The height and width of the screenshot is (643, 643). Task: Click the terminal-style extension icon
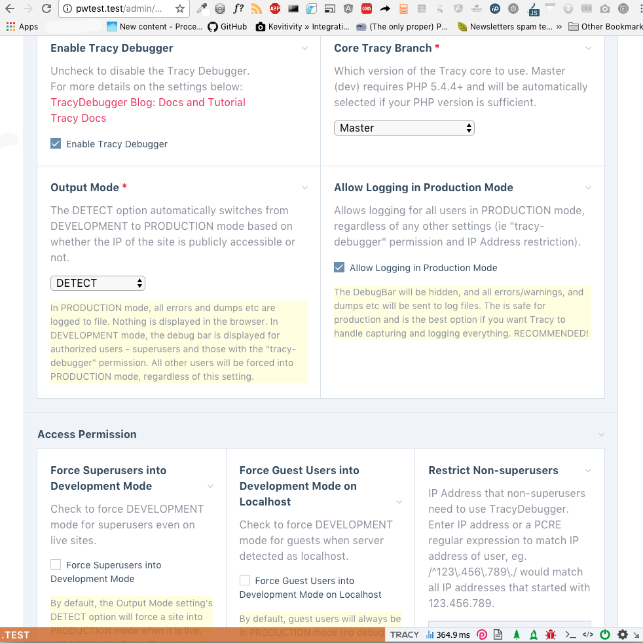pos(293,9)
